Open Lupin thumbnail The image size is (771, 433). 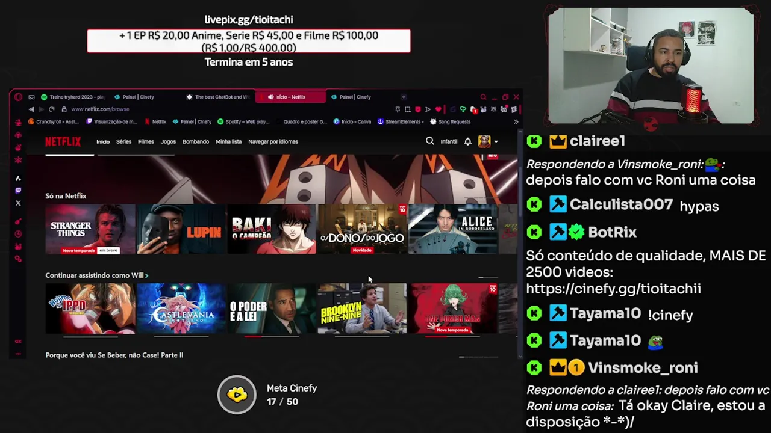181,229
